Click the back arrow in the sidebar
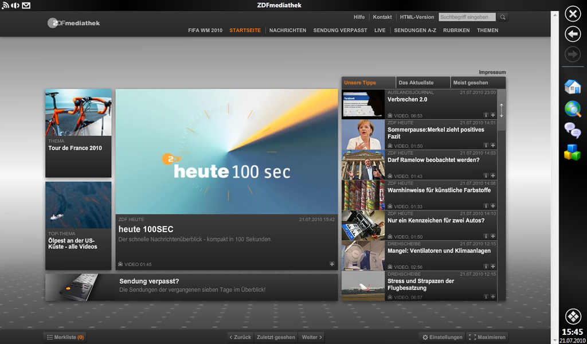 [x=573, y=34]
